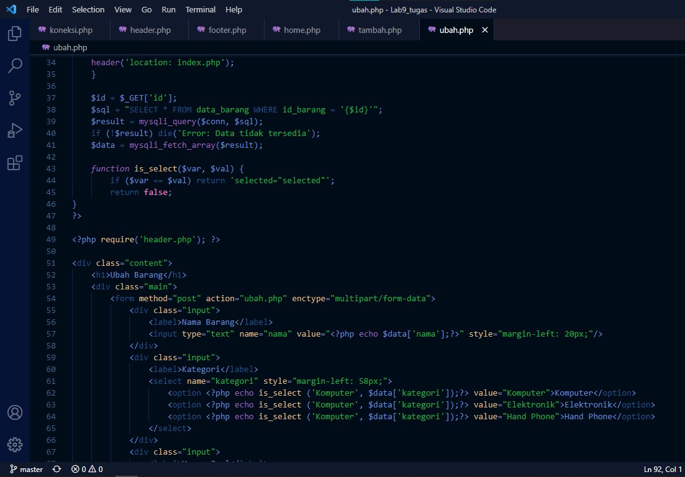Click the class="content" div tag
The height and width of the screenshot is (477, 685).
[x=122, y=263]
